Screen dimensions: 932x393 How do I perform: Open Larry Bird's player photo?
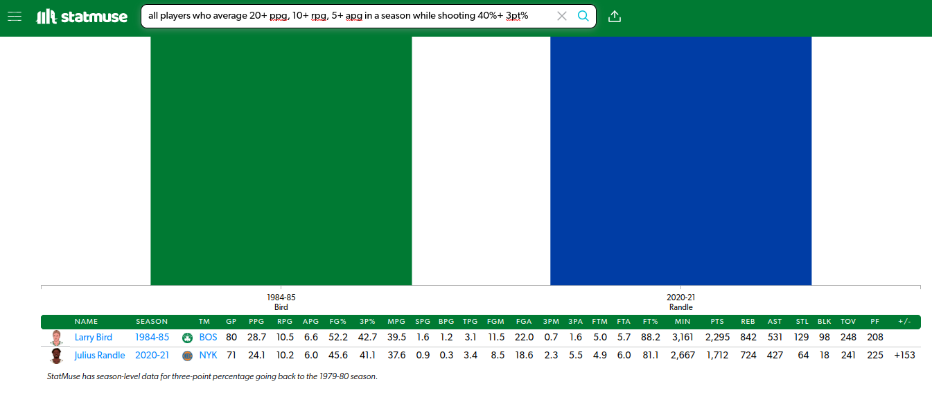pos(57,338)
